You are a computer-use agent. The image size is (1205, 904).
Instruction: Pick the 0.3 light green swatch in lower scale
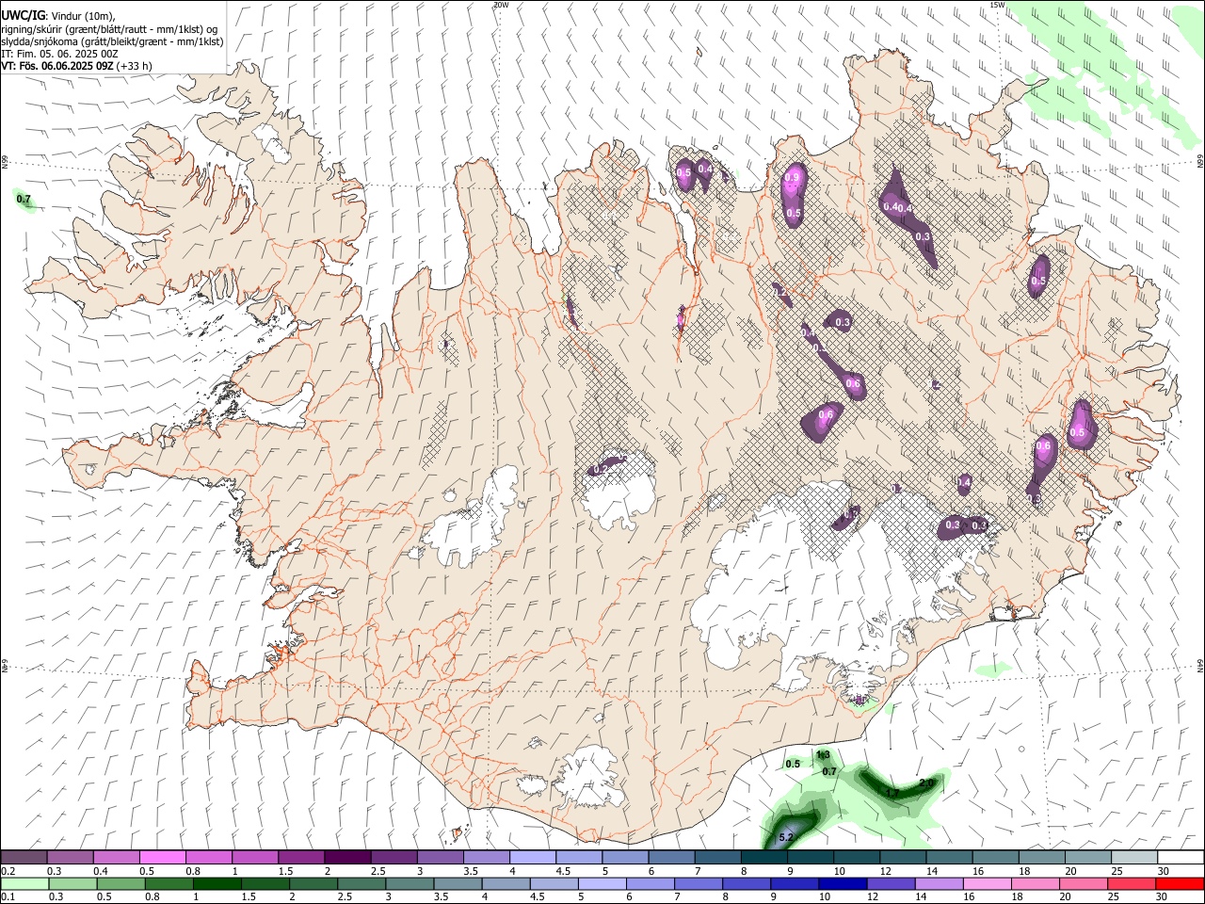(72, 884)
